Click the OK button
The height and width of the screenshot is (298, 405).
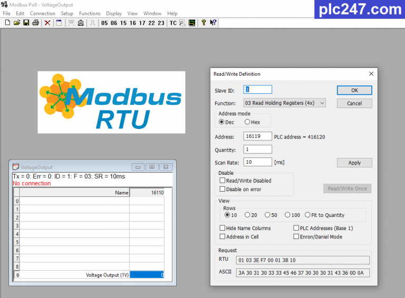pos(354,91)
